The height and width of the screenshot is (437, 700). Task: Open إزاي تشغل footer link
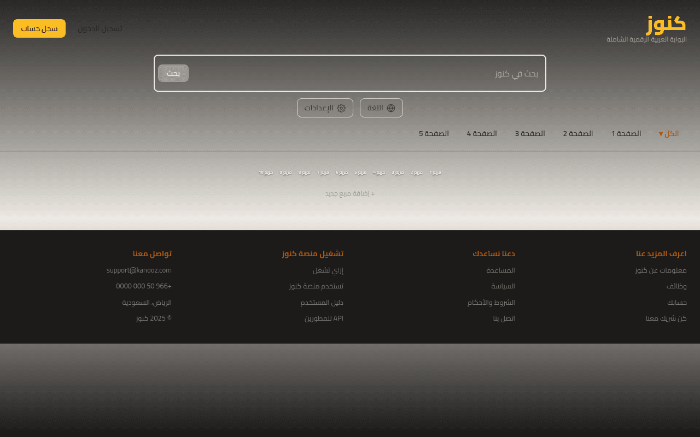pyautogui.click(x=328, y=270)
